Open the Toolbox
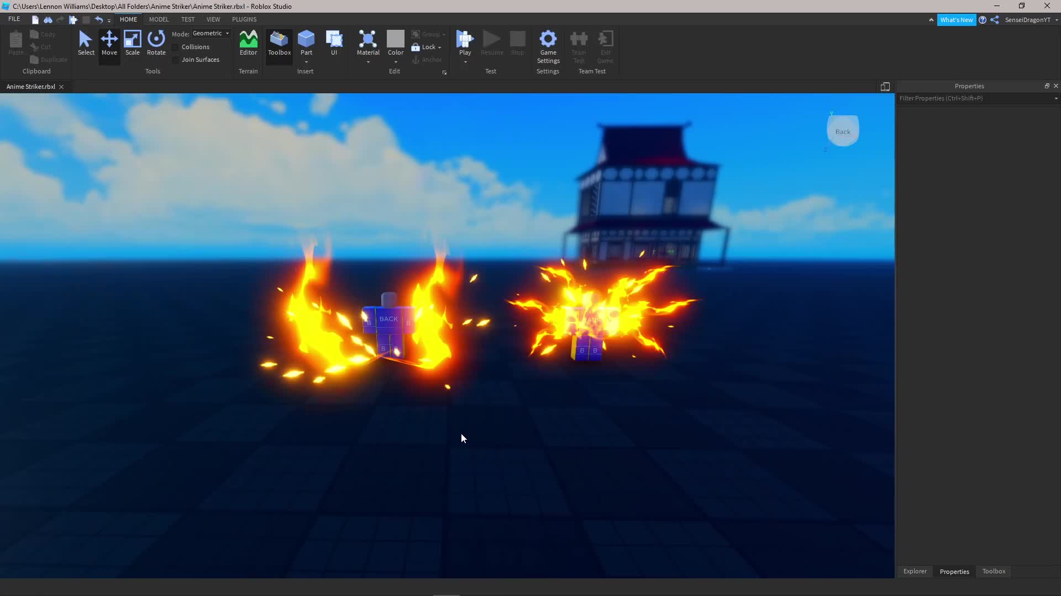Image resolution: width=1061 pixels, height=596 pixels. point(279,44)
